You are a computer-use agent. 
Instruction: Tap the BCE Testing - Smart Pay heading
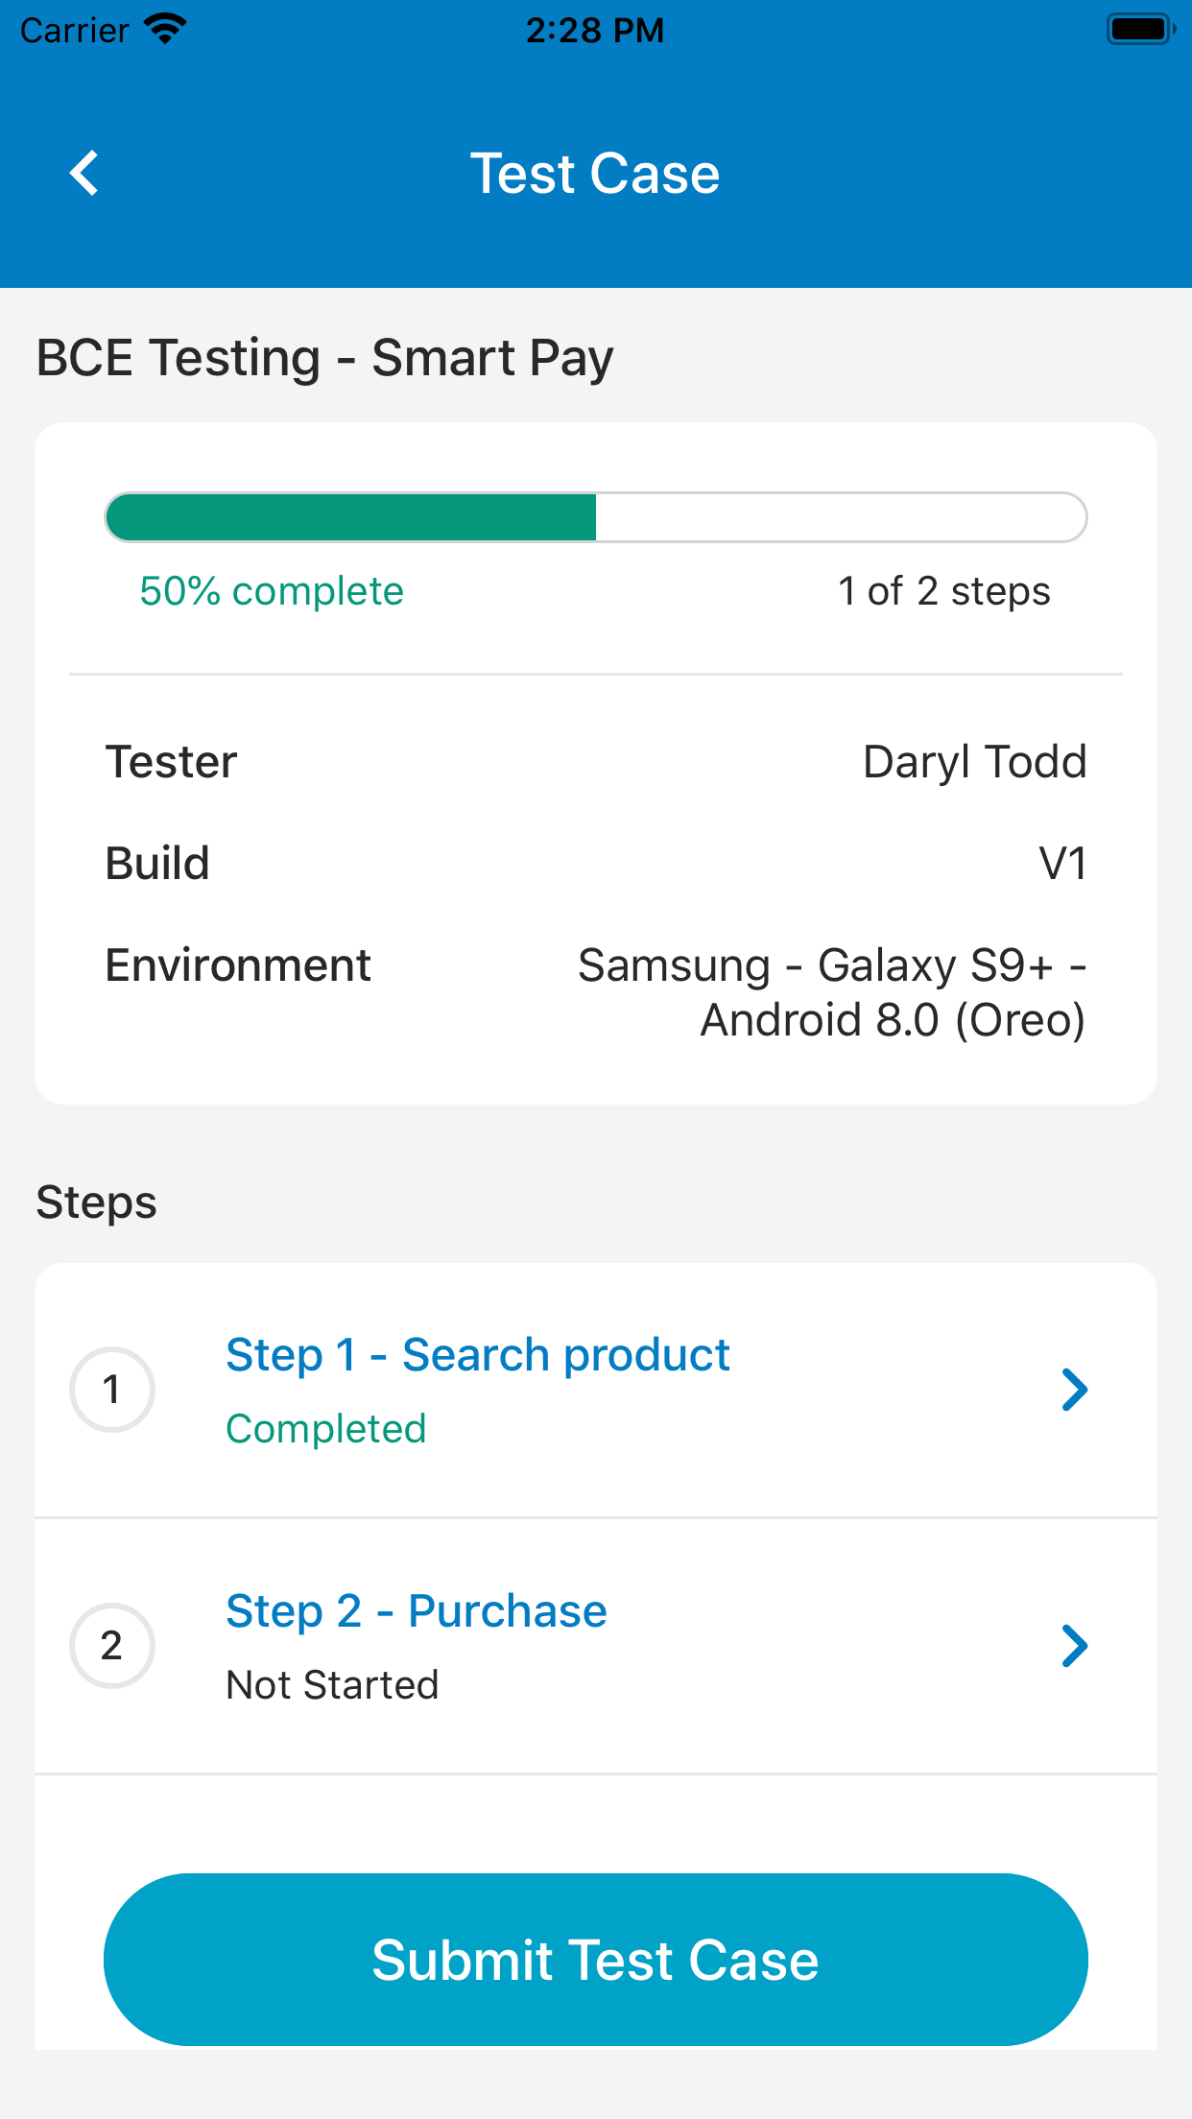pyautogui.click(x=324, y=358)
